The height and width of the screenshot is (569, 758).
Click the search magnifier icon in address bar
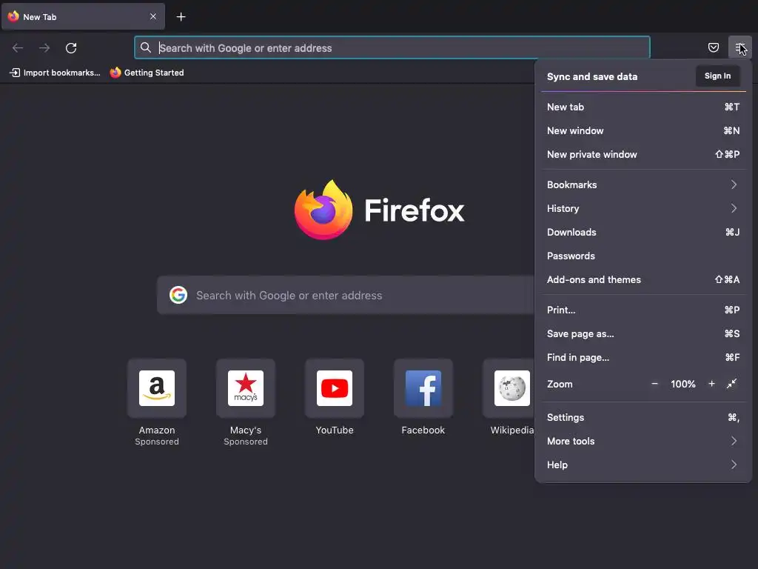[146, 47]
